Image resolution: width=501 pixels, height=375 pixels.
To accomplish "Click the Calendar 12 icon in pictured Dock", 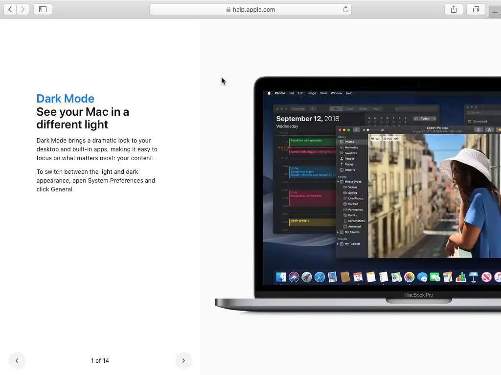I will [358, 277].
